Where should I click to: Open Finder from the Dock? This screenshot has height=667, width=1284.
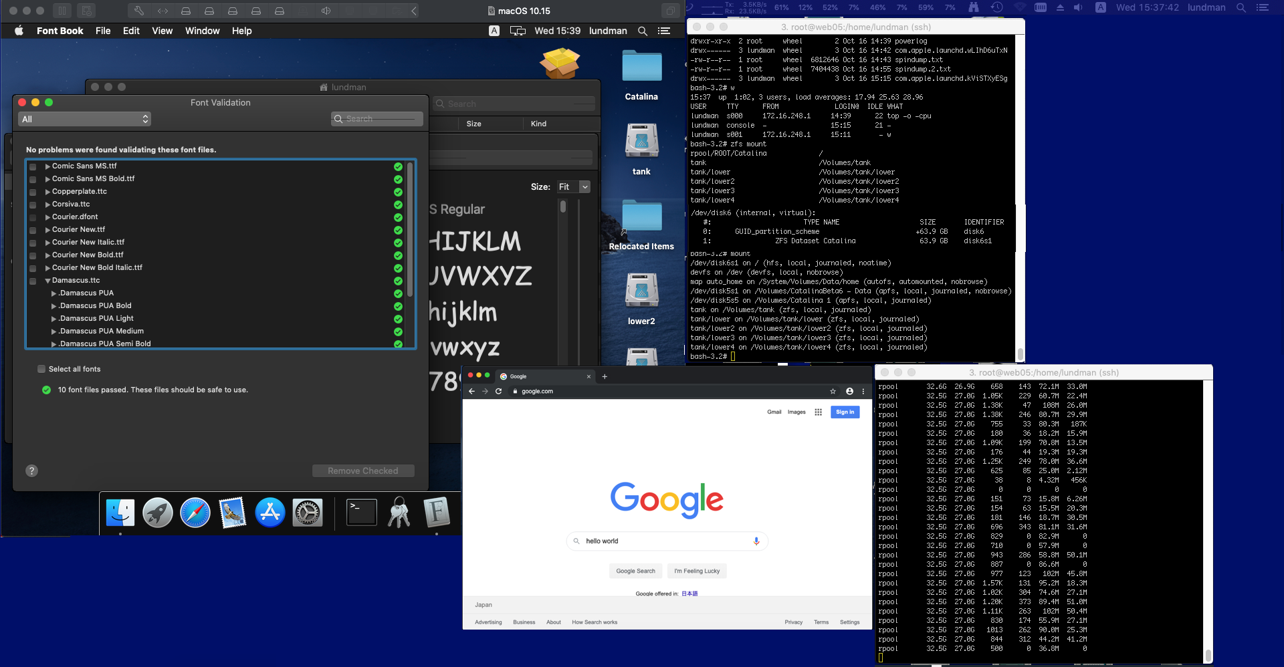point(120,513)
